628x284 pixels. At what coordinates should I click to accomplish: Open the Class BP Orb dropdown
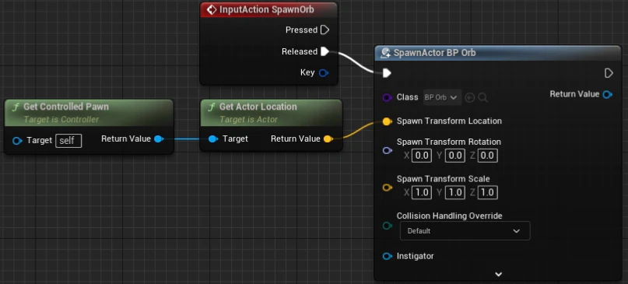click(x=442, y=97)
